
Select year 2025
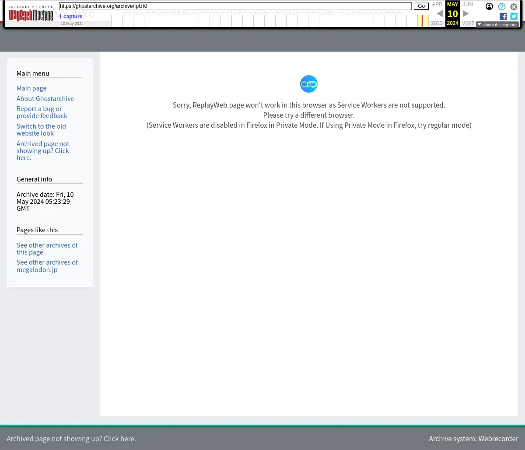469,23
